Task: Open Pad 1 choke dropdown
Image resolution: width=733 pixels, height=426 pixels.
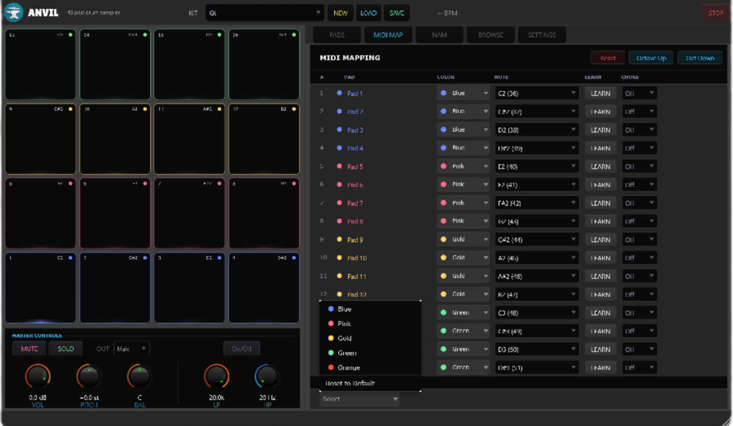Action: click(x=639, y=93)
